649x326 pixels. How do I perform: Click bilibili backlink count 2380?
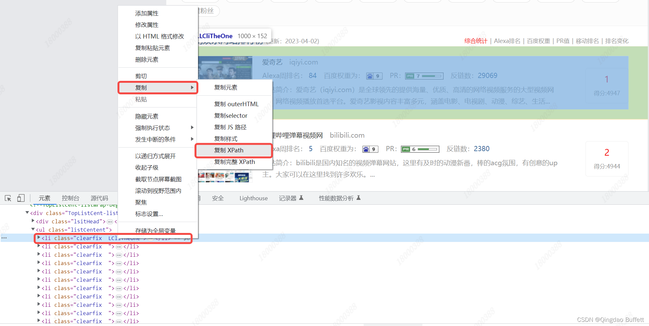[x=482, y=149]
